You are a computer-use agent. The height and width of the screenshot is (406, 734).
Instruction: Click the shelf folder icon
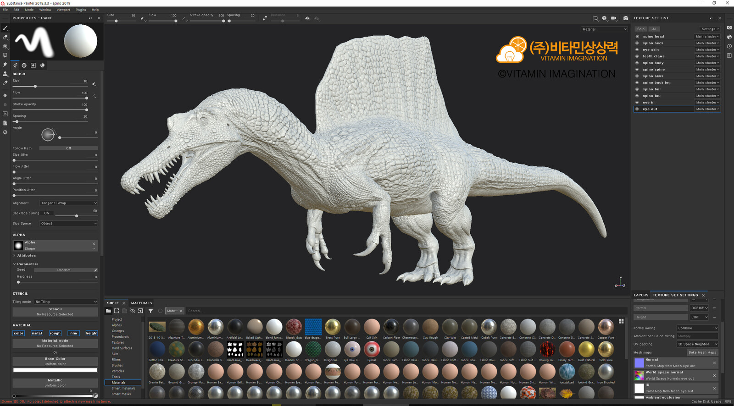(x=108, y=311)
